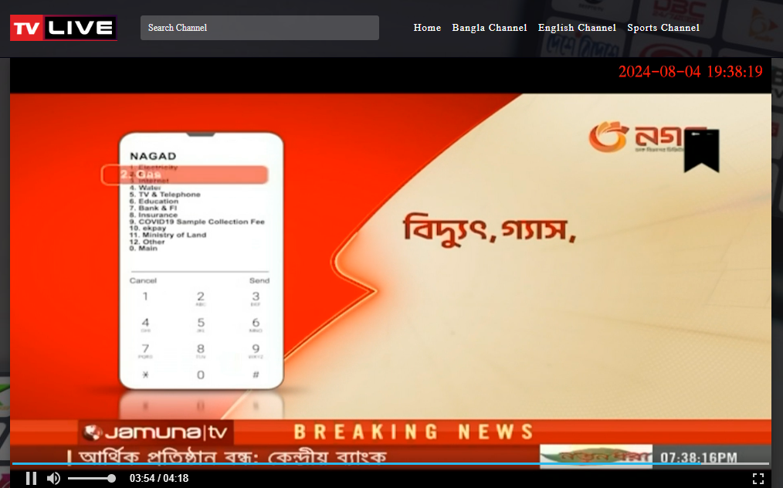View the Sports Channel listing

pyautogui.click(x=663, y=27)
